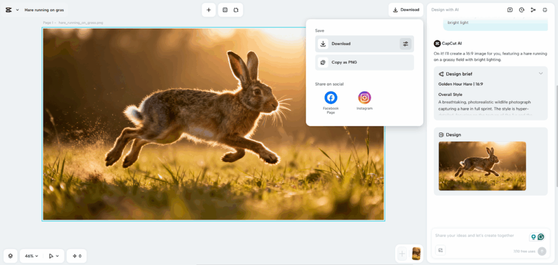Open the generated hare Design thumbnail
This screenshot has height=265, width=558.
coord(482,166)
